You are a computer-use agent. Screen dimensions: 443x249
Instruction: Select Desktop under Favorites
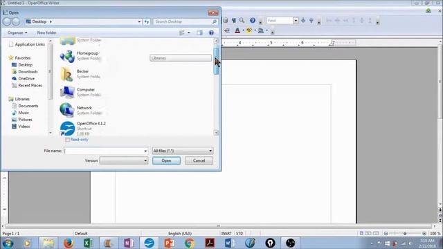click(x=22, y=65)
